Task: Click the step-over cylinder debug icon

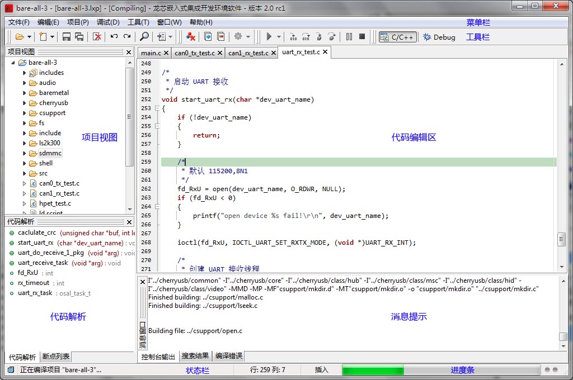Action: pyautogui.click(x=332, y=37)
